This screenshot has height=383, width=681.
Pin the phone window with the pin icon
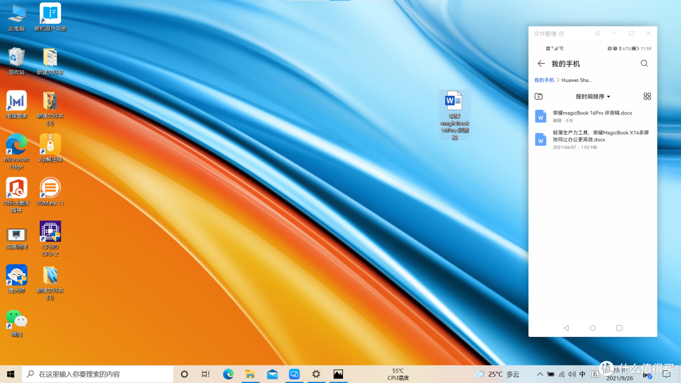[x=598, y=33]
